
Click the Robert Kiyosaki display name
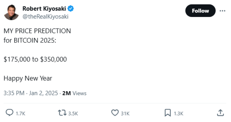click(x=45, y=8)
